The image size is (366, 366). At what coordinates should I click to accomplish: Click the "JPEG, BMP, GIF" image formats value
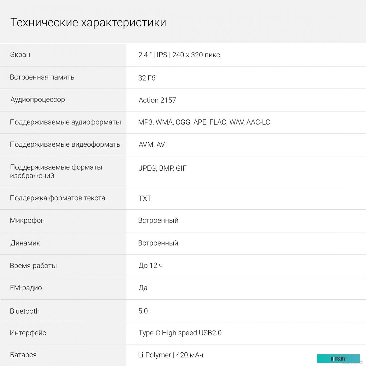(162, 168)
